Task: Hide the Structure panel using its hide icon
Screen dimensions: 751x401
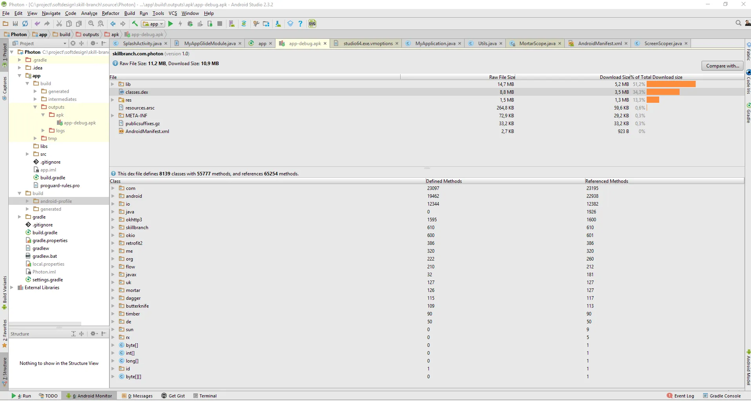Action: pyautogui.click(x=104, y=334)
